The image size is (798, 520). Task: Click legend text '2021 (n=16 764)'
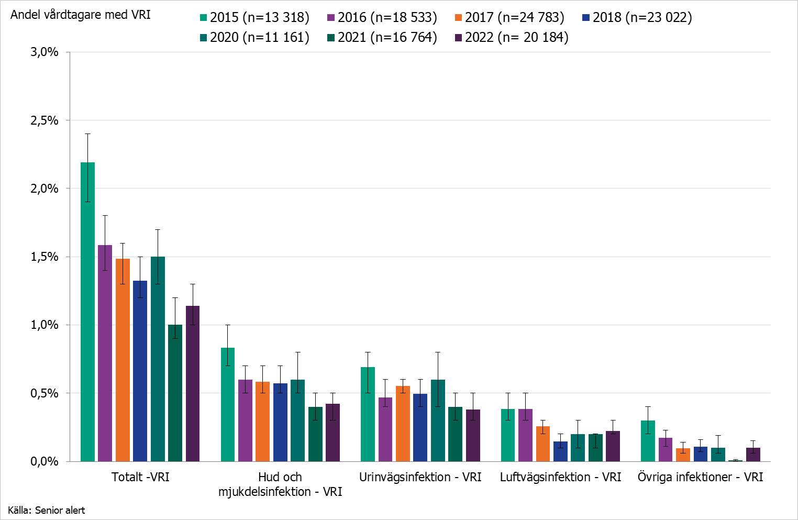click(x=387, y=38)
